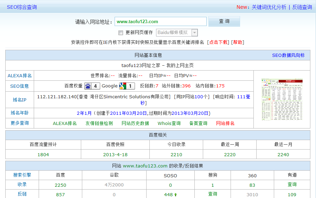Viewport: 316px width, 198px height.
Task: Click the SEO信息 row label
Action: (20, 86)
